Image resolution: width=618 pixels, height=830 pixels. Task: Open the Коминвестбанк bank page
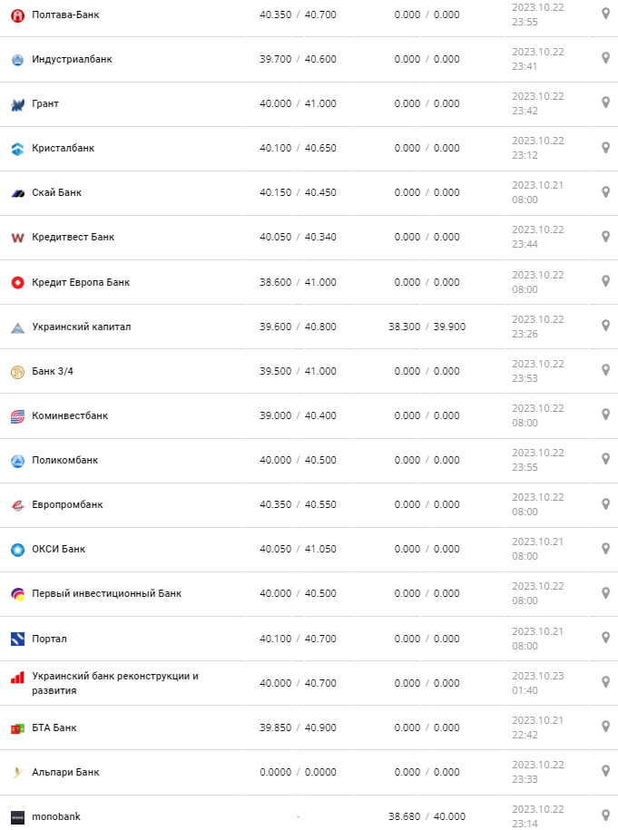point(70,415)
